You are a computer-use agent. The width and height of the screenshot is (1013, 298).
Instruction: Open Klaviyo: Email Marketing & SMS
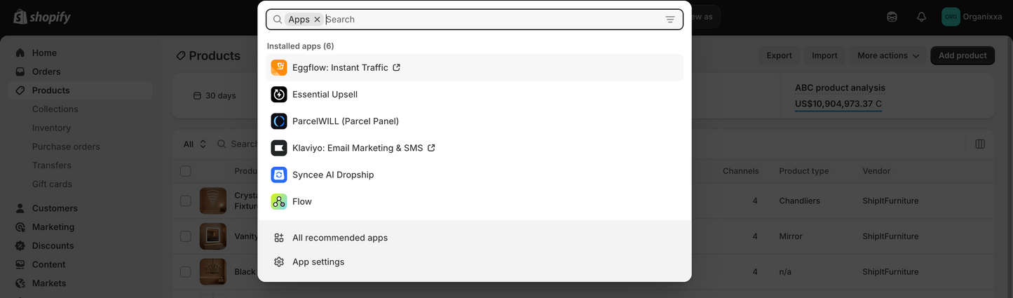coord(474,148)
